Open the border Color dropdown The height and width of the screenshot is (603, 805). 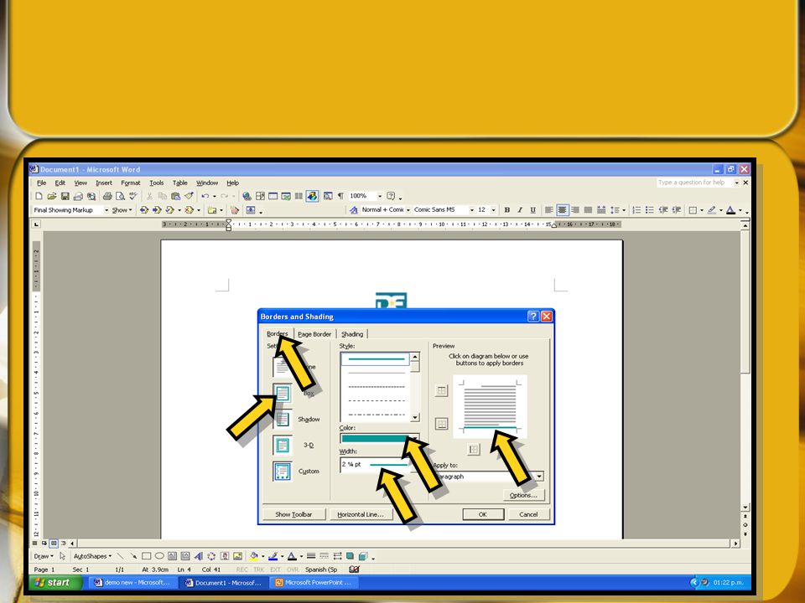click(x=414, y=438)
